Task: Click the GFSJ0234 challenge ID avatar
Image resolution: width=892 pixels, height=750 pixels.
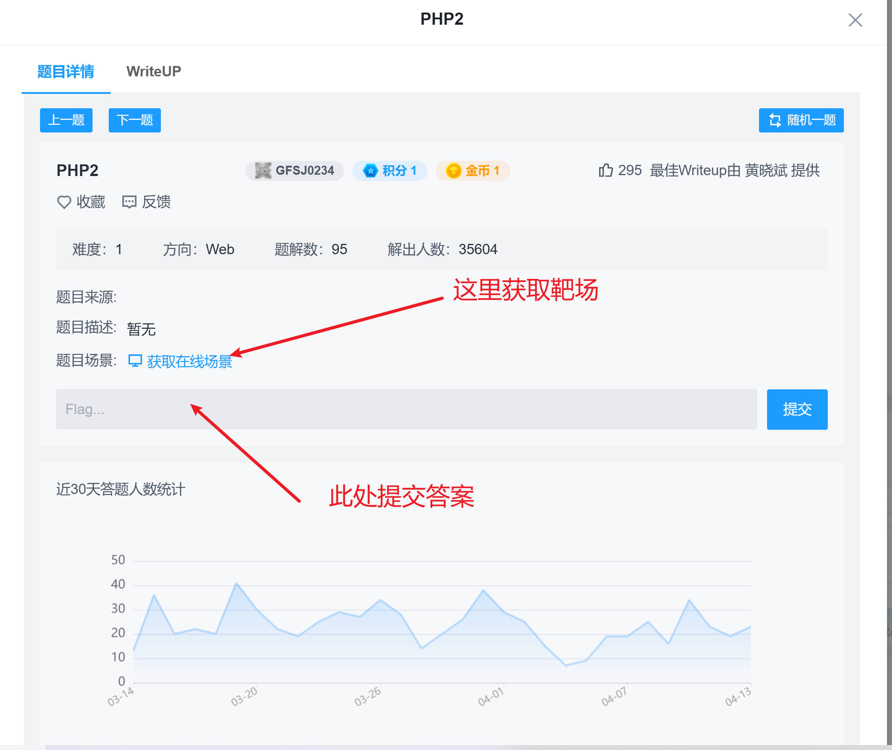Action: (x=263, y=171)
